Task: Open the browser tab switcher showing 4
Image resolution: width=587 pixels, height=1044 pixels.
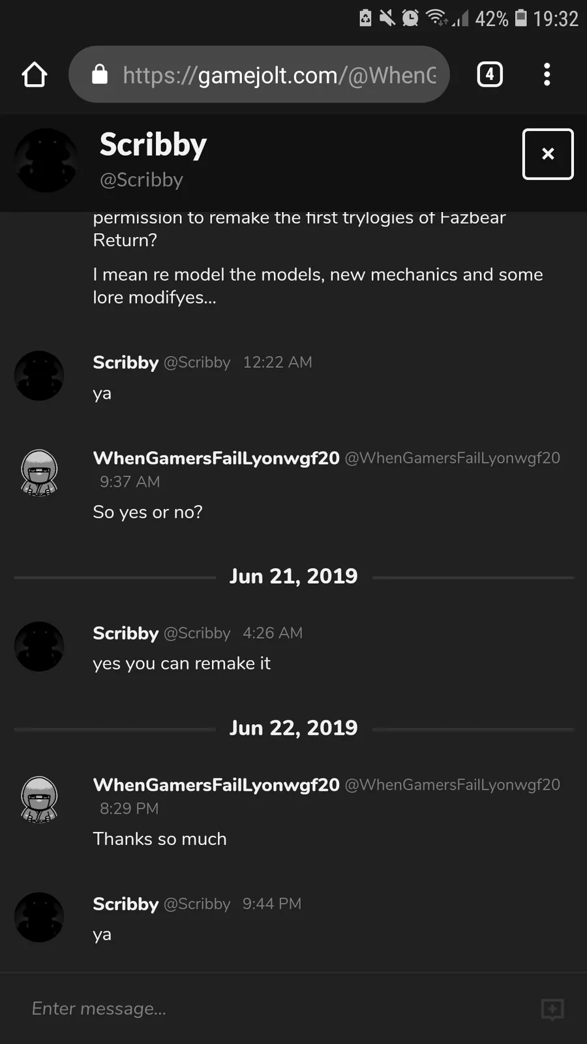Action: [490, 74]
